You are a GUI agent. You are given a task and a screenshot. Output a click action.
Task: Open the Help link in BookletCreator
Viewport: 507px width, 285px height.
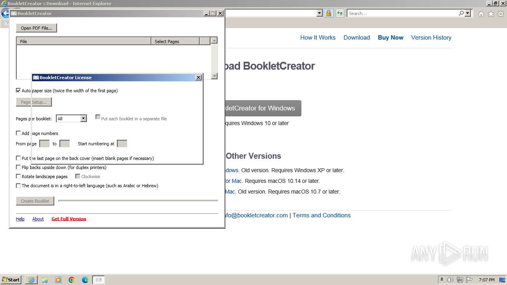(20, 219)
